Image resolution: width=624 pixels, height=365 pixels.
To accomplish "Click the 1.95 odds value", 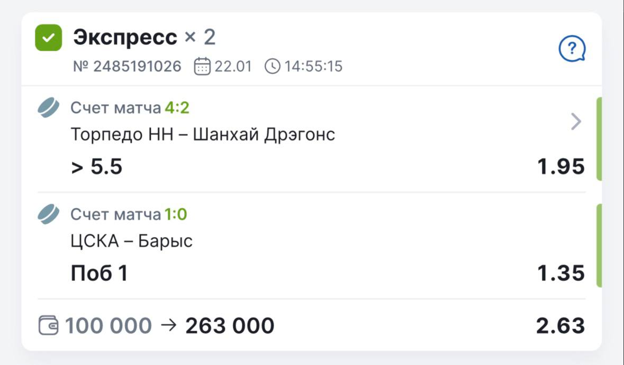I will [x=561, y=167].
